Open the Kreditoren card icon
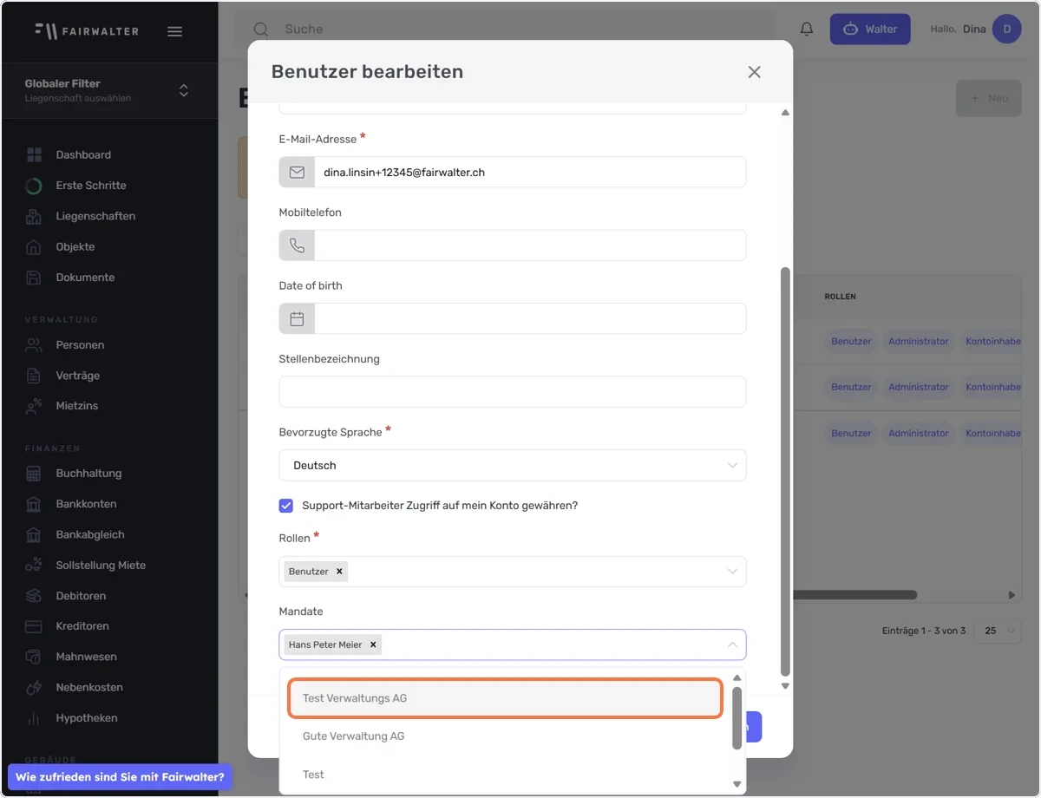The height and width of the screenshot is (798, 1041). click(x=34, y=626)
